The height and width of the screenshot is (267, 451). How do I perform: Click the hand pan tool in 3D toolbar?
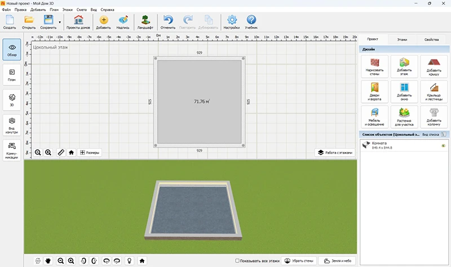pyautogui.click(x=48, y=261)
